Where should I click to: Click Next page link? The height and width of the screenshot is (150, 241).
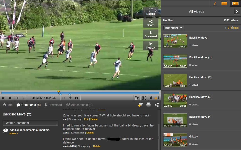click(236, 28)
